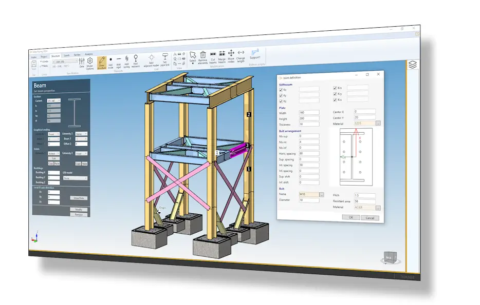
Task: Click OK in Joint definition dialog
Action: pos(350,217)
